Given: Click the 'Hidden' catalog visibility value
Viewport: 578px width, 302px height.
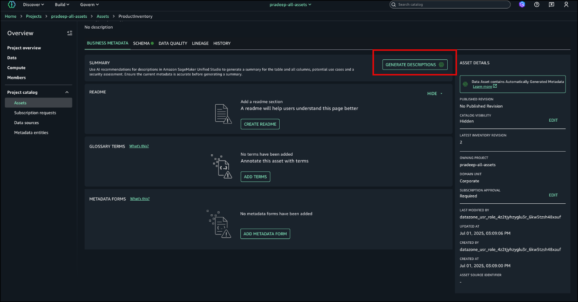Looking at the screenshot, I should [467, 121].
